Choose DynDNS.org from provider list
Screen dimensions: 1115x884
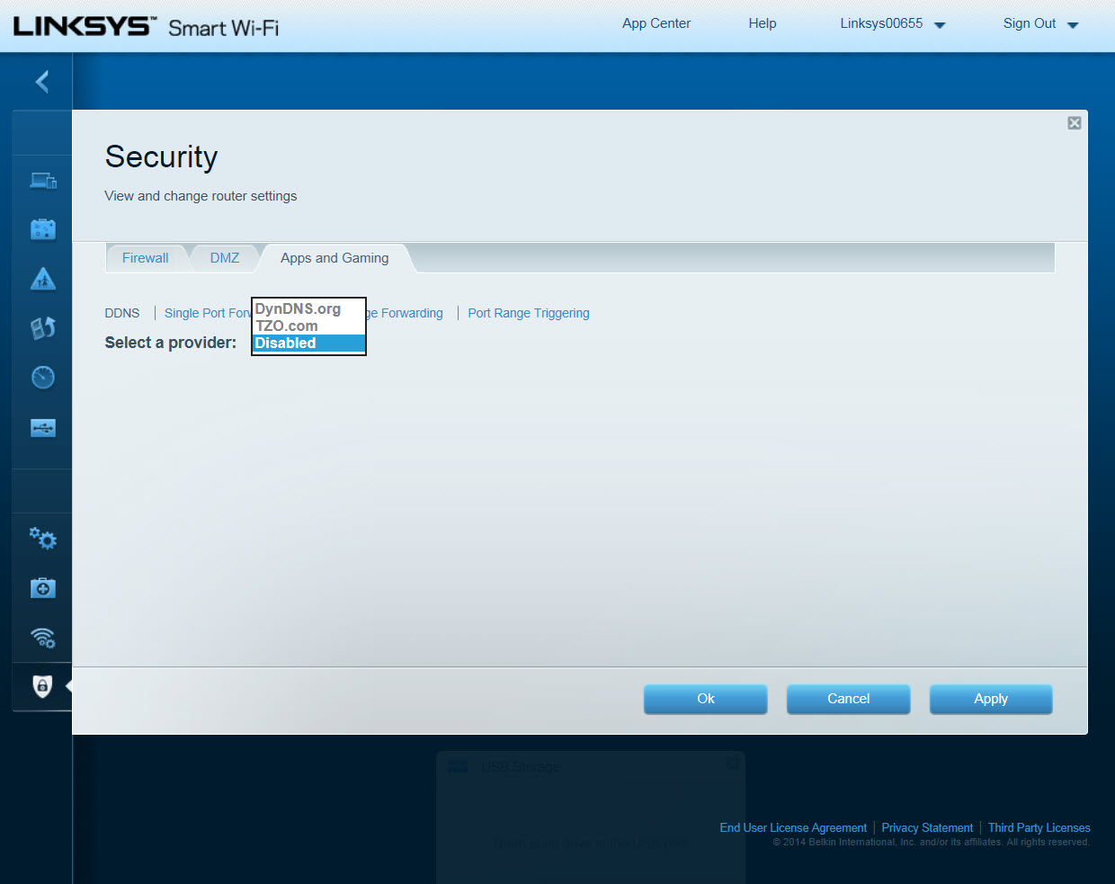point(308,308)
